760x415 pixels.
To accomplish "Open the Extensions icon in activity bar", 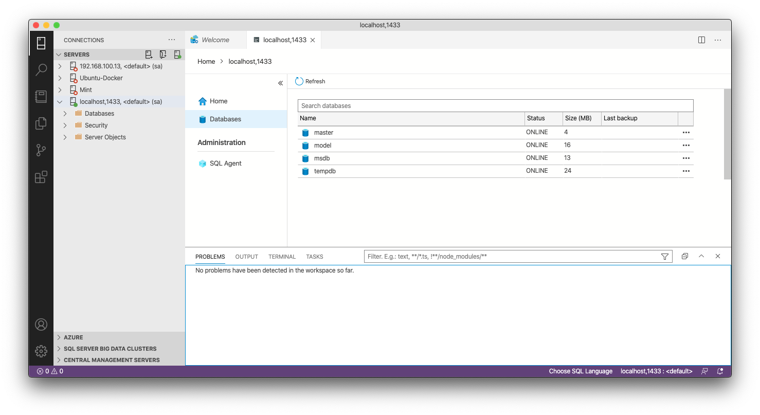I will click(x=41, y=177).
